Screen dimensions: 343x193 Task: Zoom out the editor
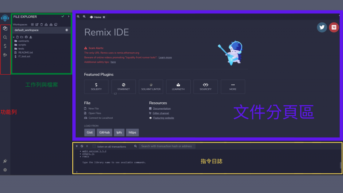coord(78,17)
